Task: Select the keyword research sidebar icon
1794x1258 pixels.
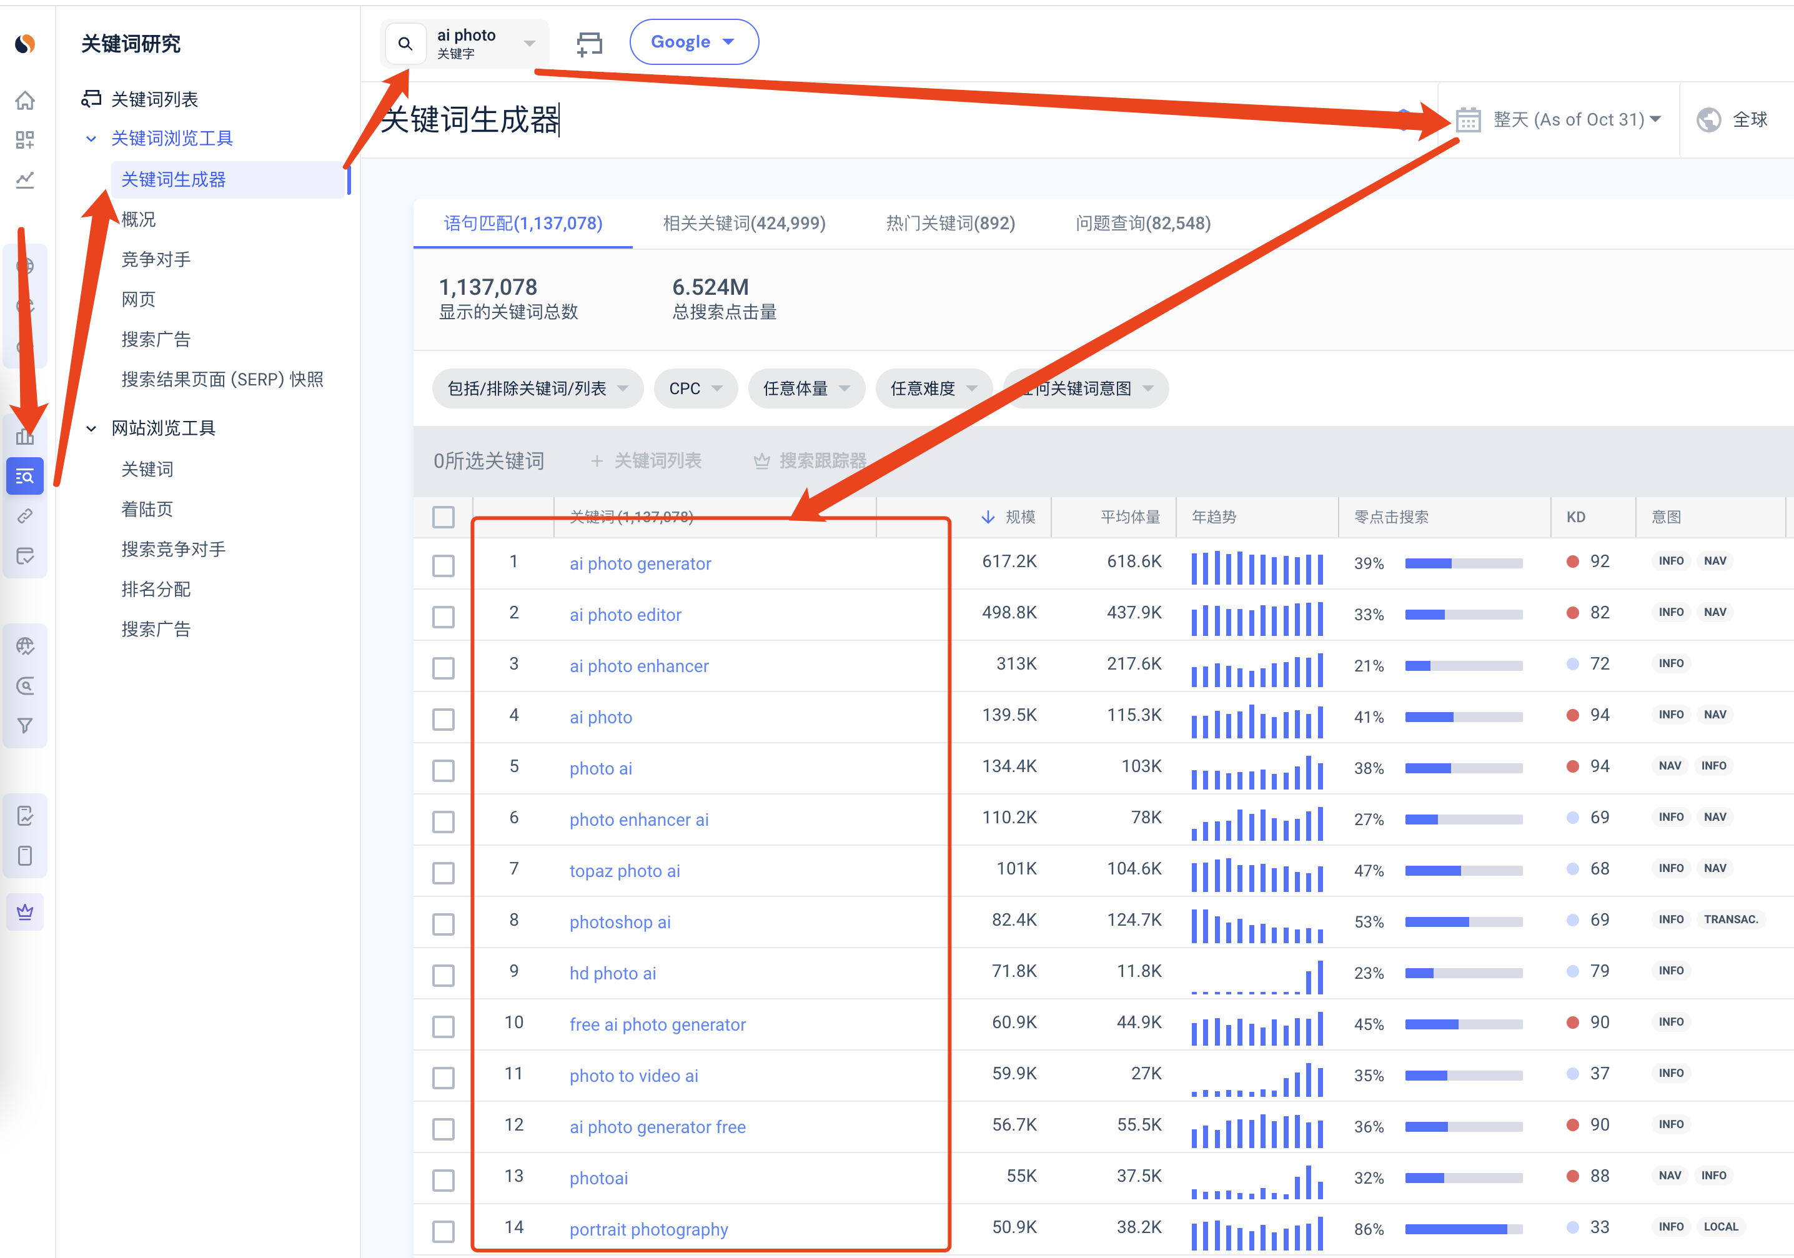Action: click(x=25, y=476)
